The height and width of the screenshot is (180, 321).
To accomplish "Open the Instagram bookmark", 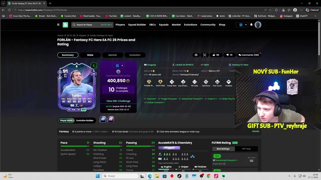I will 286,16.
